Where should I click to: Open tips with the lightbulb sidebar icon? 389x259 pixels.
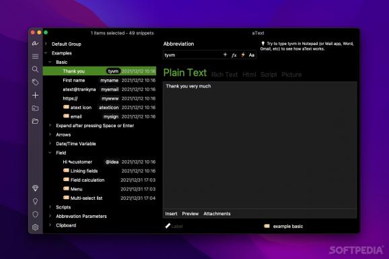click(35, 201)
